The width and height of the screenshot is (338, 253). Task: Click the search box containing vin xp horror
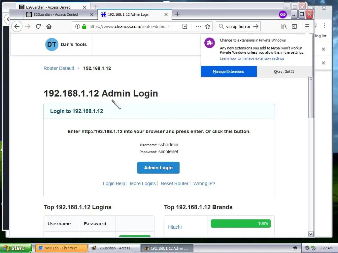[x=238, y=26]
